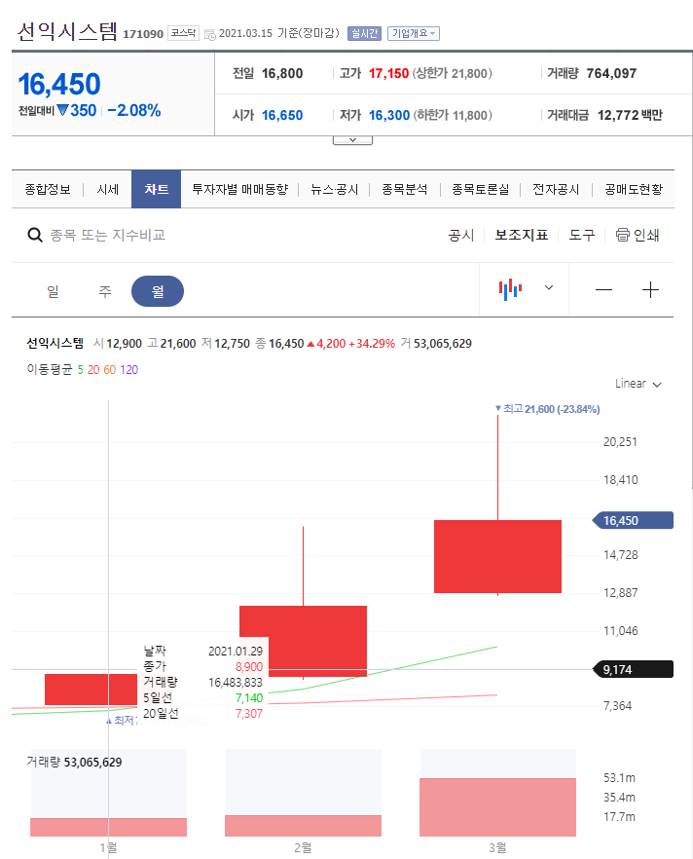
Task: Click the January volume bar
Action: coord(108,827)
